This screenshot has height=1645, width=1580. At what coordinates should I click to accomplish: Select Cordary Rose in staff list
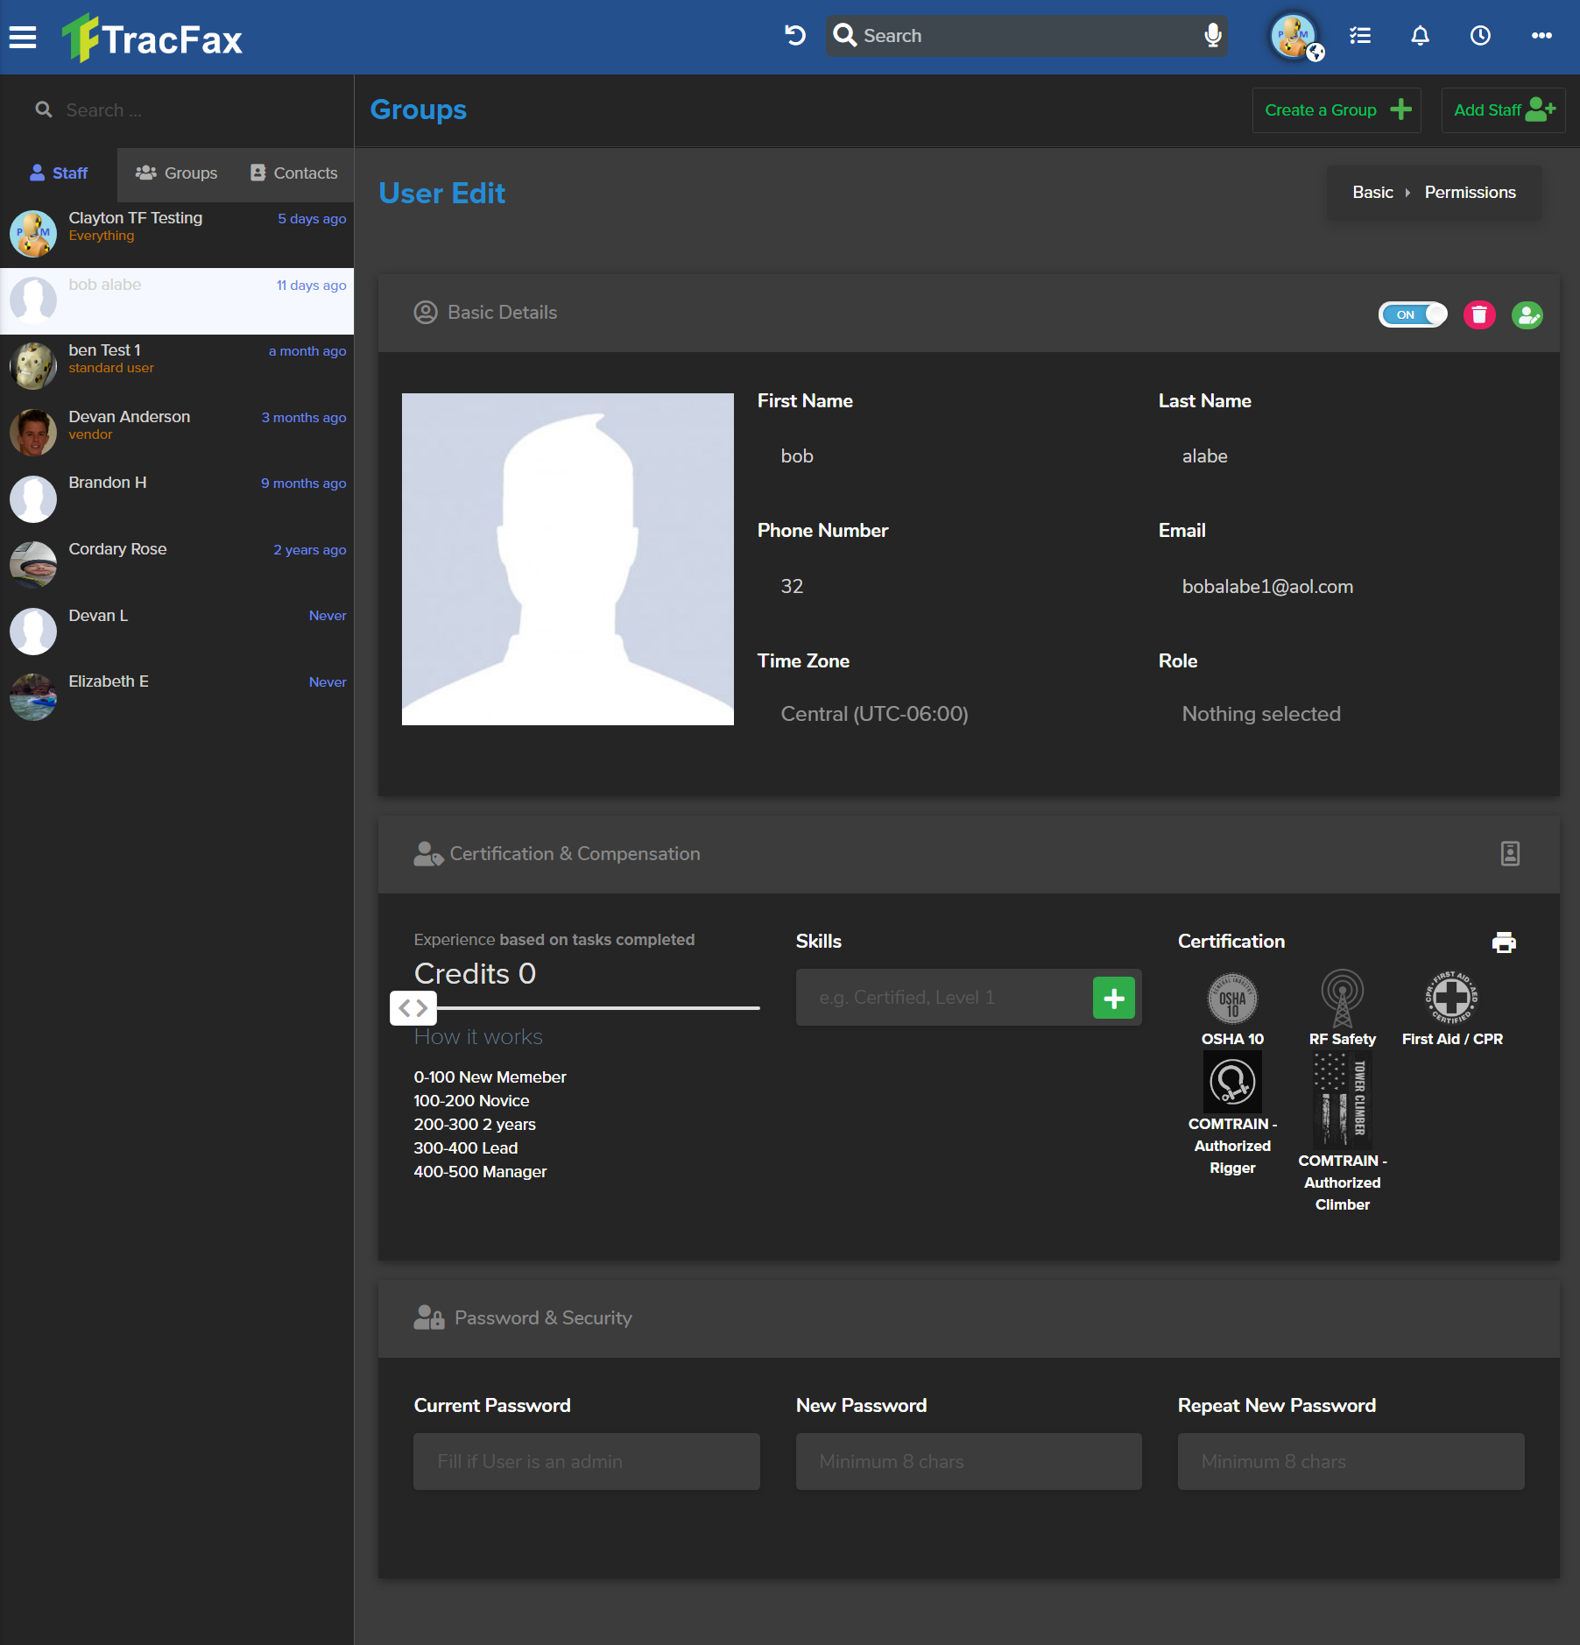(177, 565)
